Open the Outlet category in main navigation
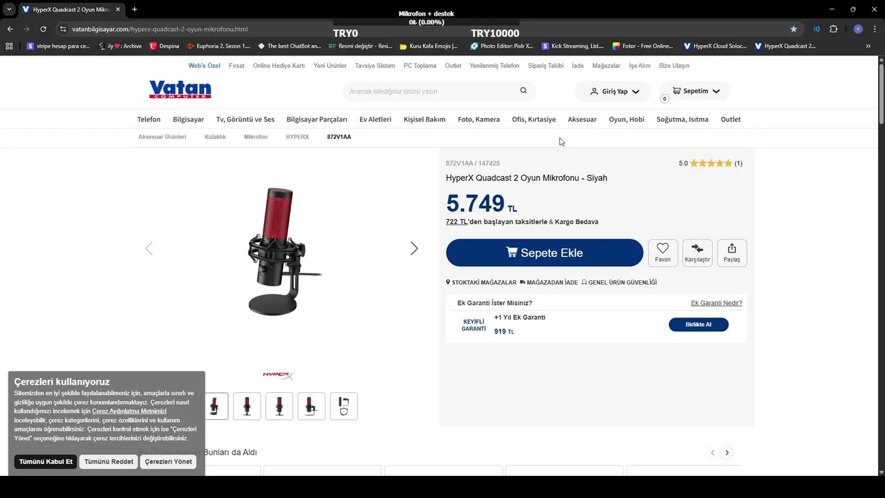The height and width of the screenshot is (498, 885). coord(730,119)
